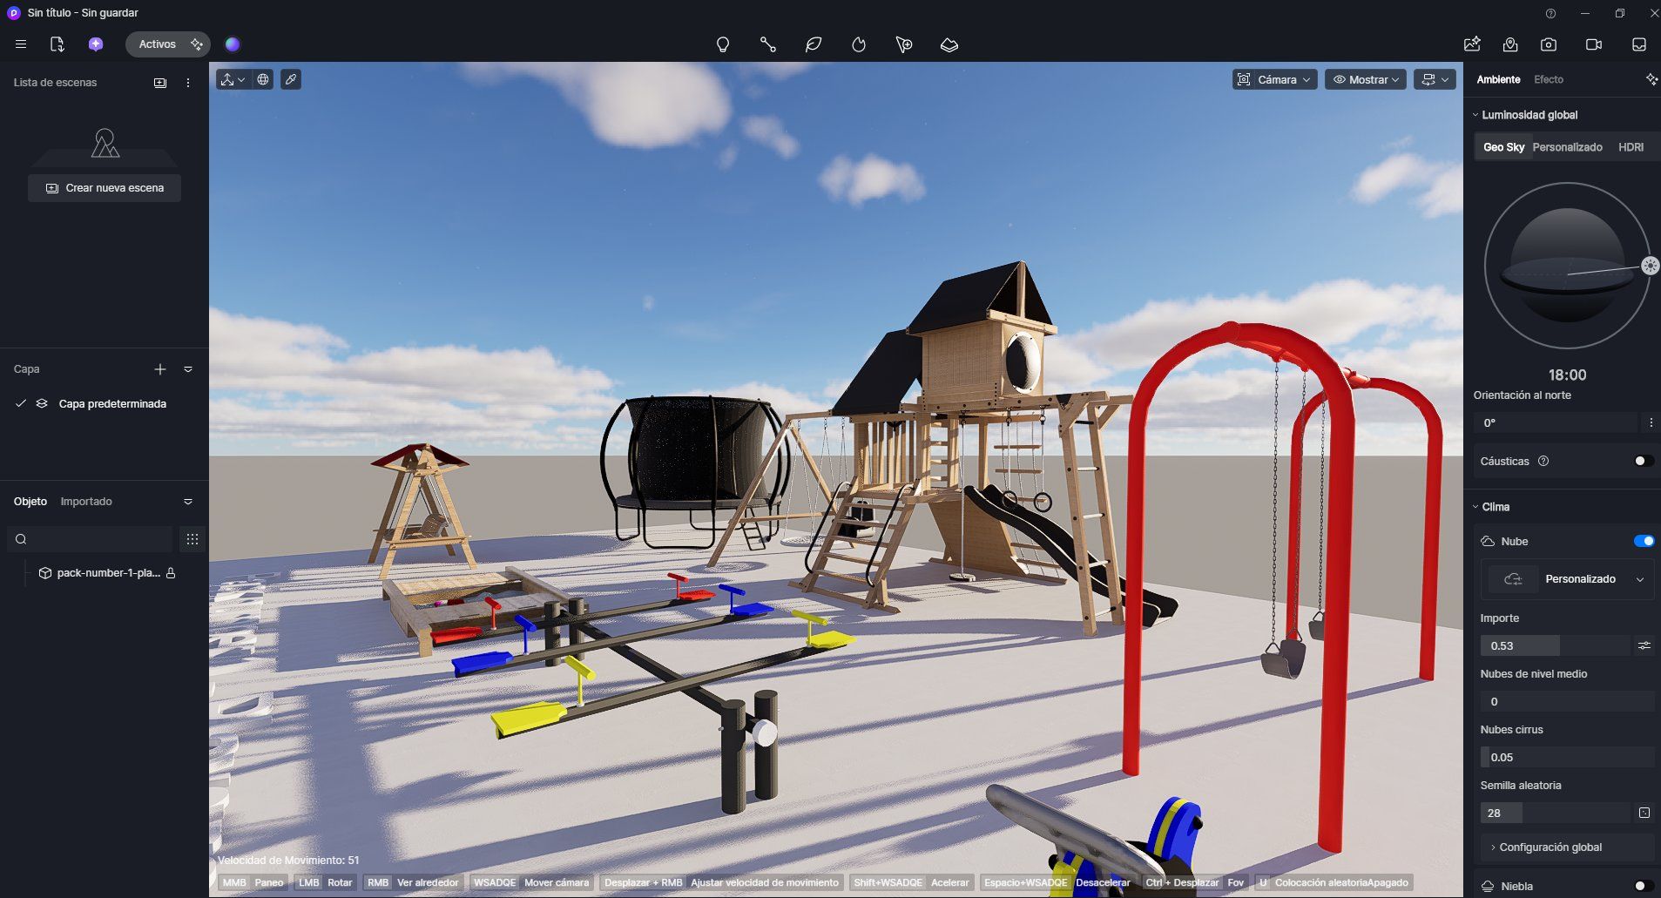
Task: Click the eyedropper picker icon
Action: click(x=291, y=79)
